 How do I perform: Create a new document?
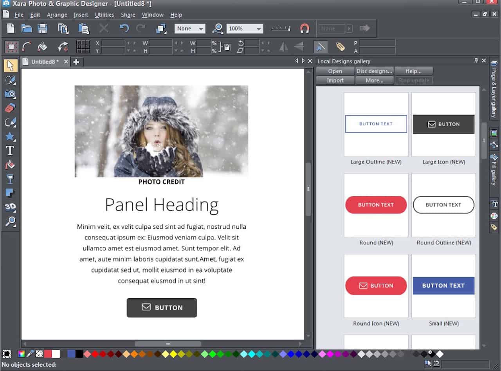tap(11, 28)
